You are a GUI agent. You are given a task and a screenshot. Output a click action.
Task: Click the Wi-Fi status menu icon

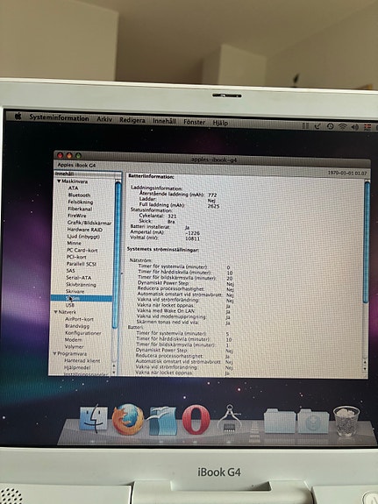pos(342,126)
